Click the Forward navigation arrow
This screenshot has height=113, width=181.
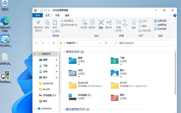(43, 43)
